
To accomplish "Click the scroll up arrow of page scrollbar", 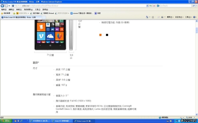I will point(196,21).
